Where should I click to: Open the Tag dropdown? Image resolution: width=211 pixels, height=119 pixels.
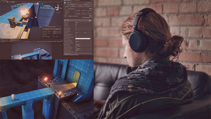click(x=74, y=5)
